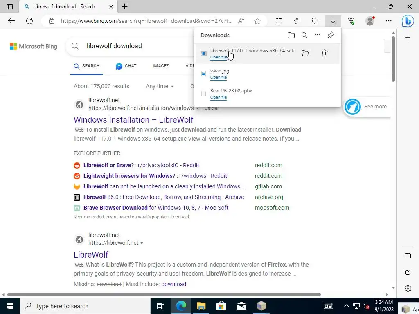
Task: Open librewolf 86.0 archive.org link
Action: click(x=164, y=197)
